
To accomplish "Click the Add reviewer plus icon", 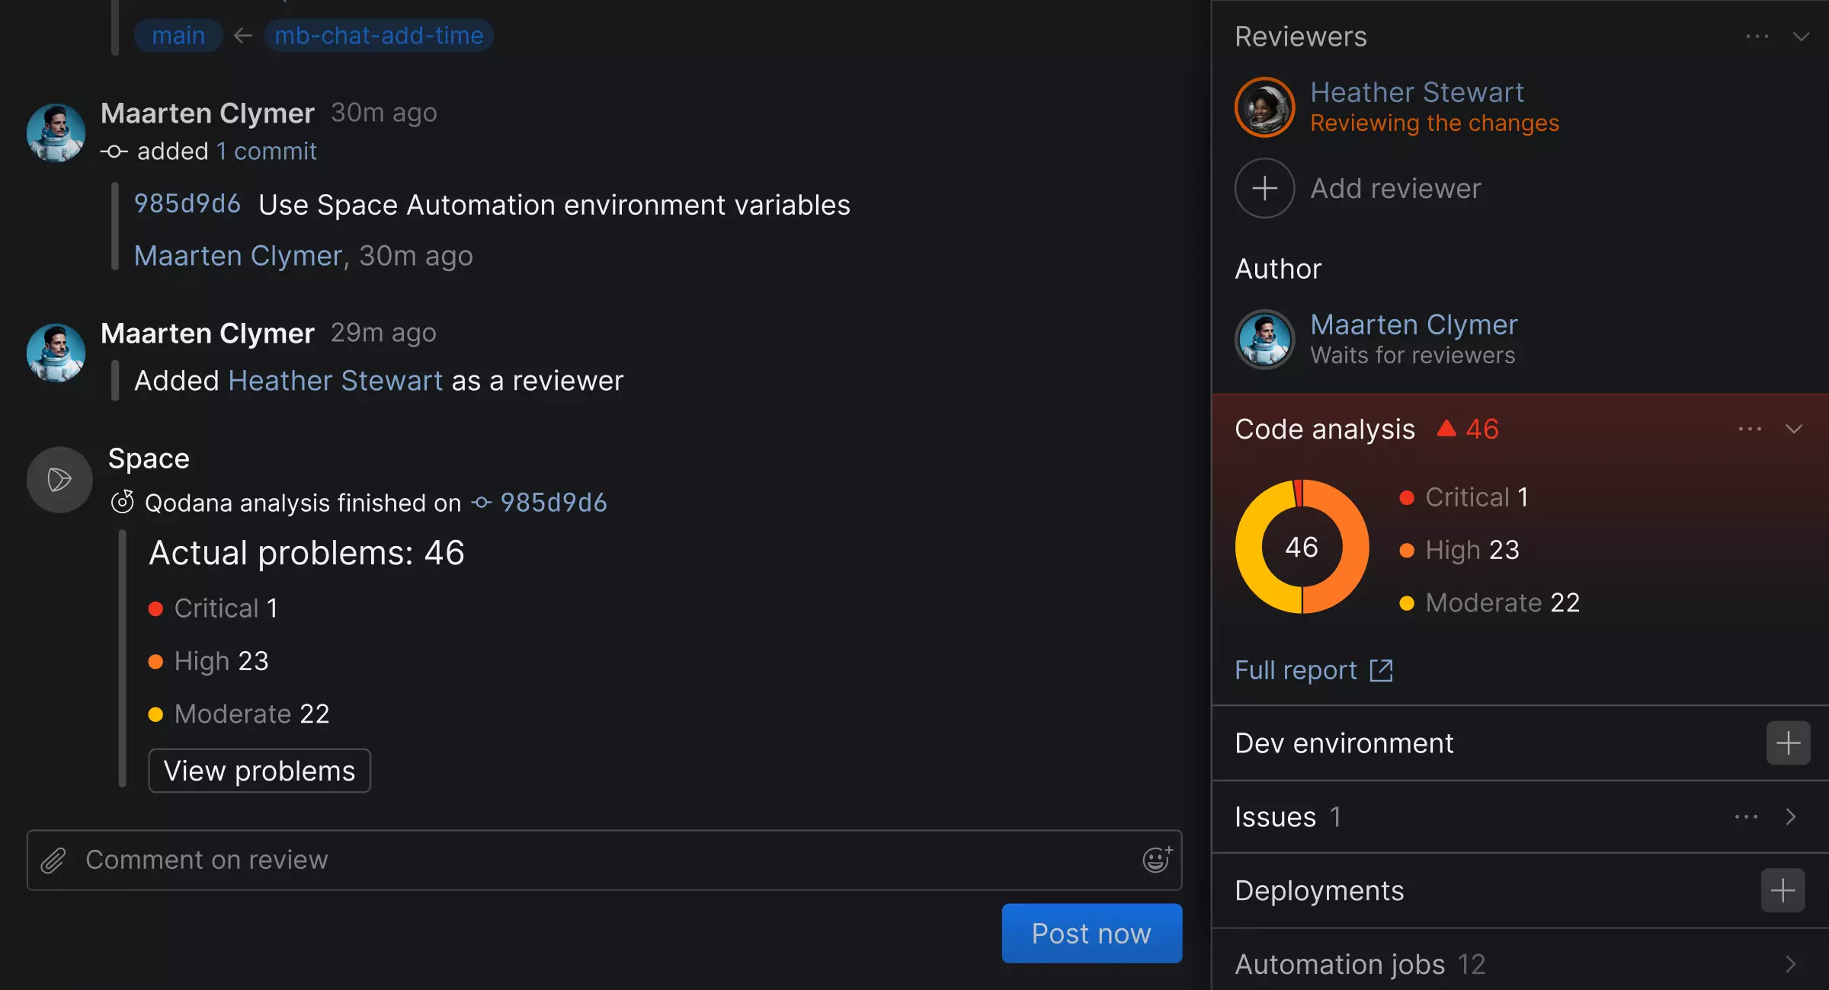I will pyautogui.click(x=1264, y=188).
